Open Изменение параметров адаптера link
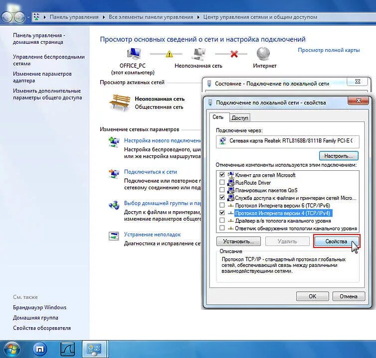The width and height of the screenshot is (376, 358). [x=42, y=77]
